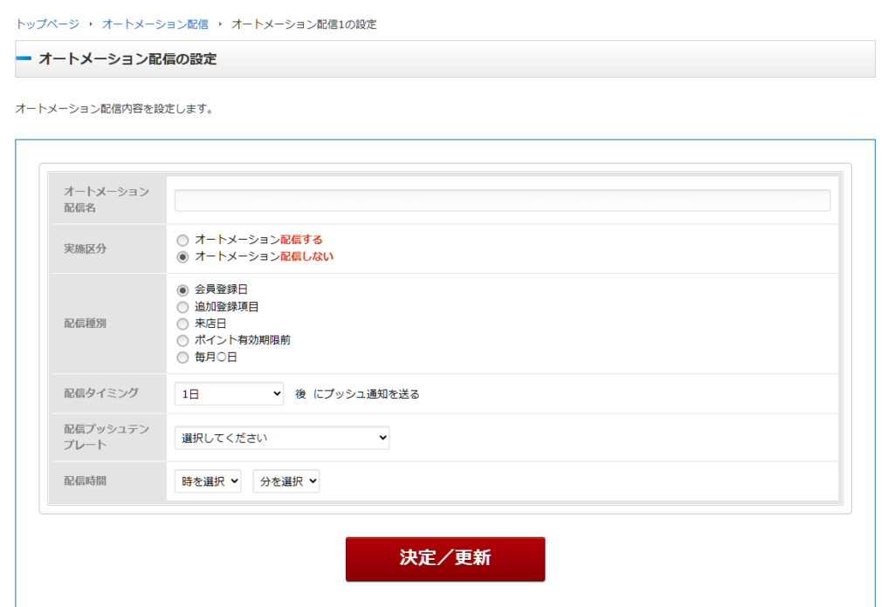Expand the push template 選択してください dropdown
Viewport: 894px width, 607px height.
[282, 439]
